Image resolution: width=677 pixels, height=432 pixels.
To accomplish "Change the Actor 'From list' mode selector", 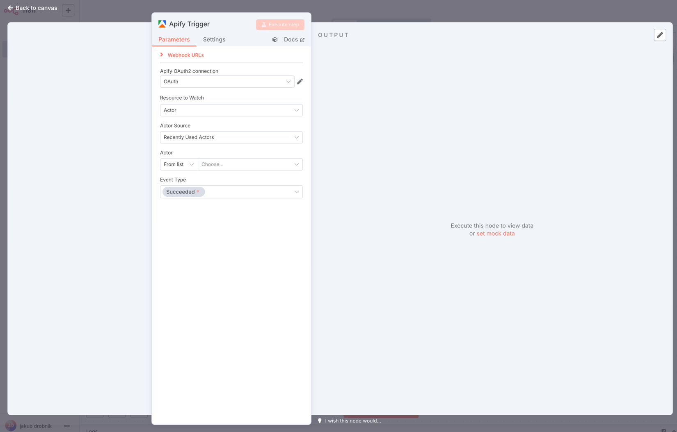I will click(179, 164).
